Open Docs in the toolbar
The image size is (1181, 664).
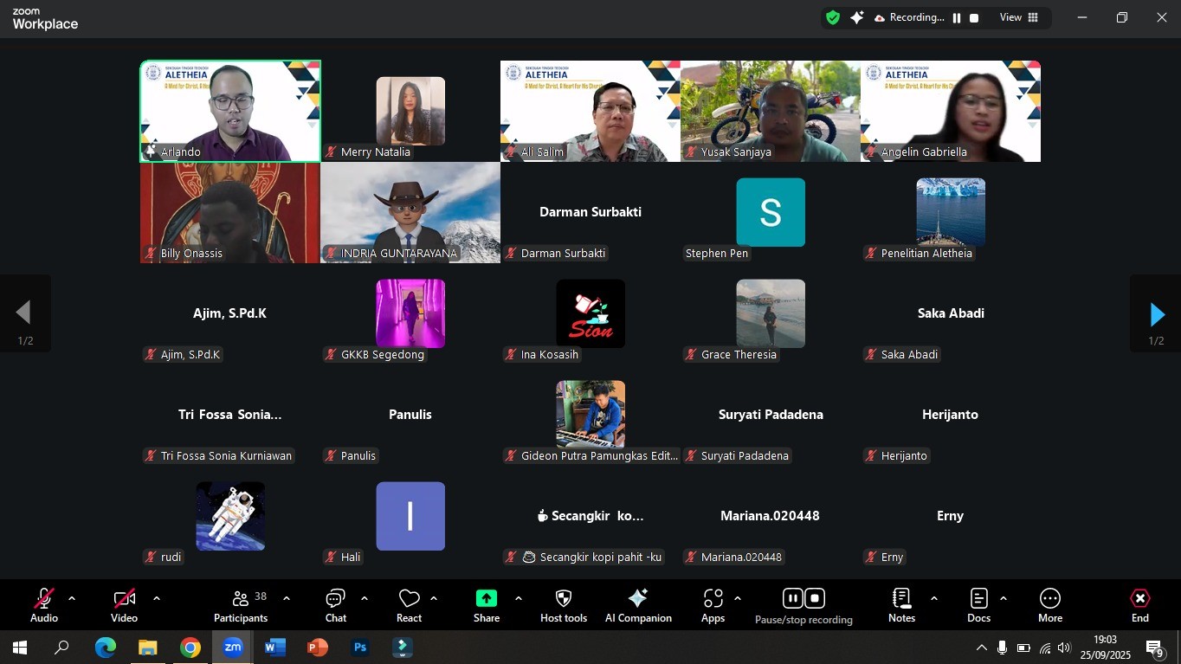pyautogui.click(x=978, y=605)
